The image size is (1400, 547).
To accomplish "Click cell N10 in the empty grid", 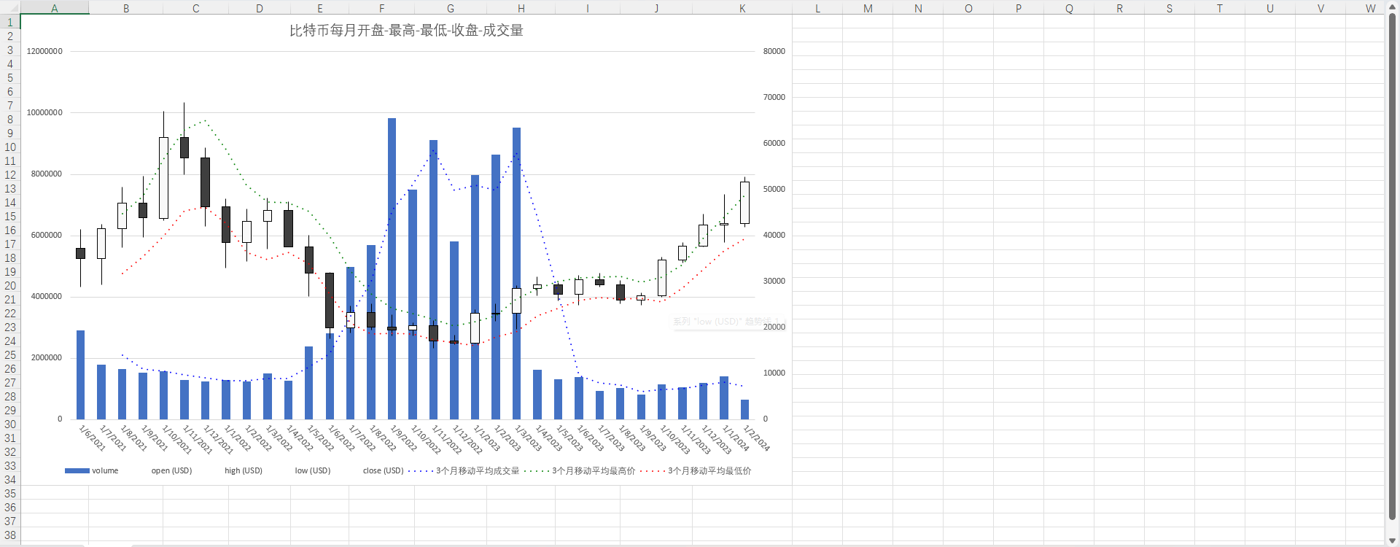I will pos(918,147).
